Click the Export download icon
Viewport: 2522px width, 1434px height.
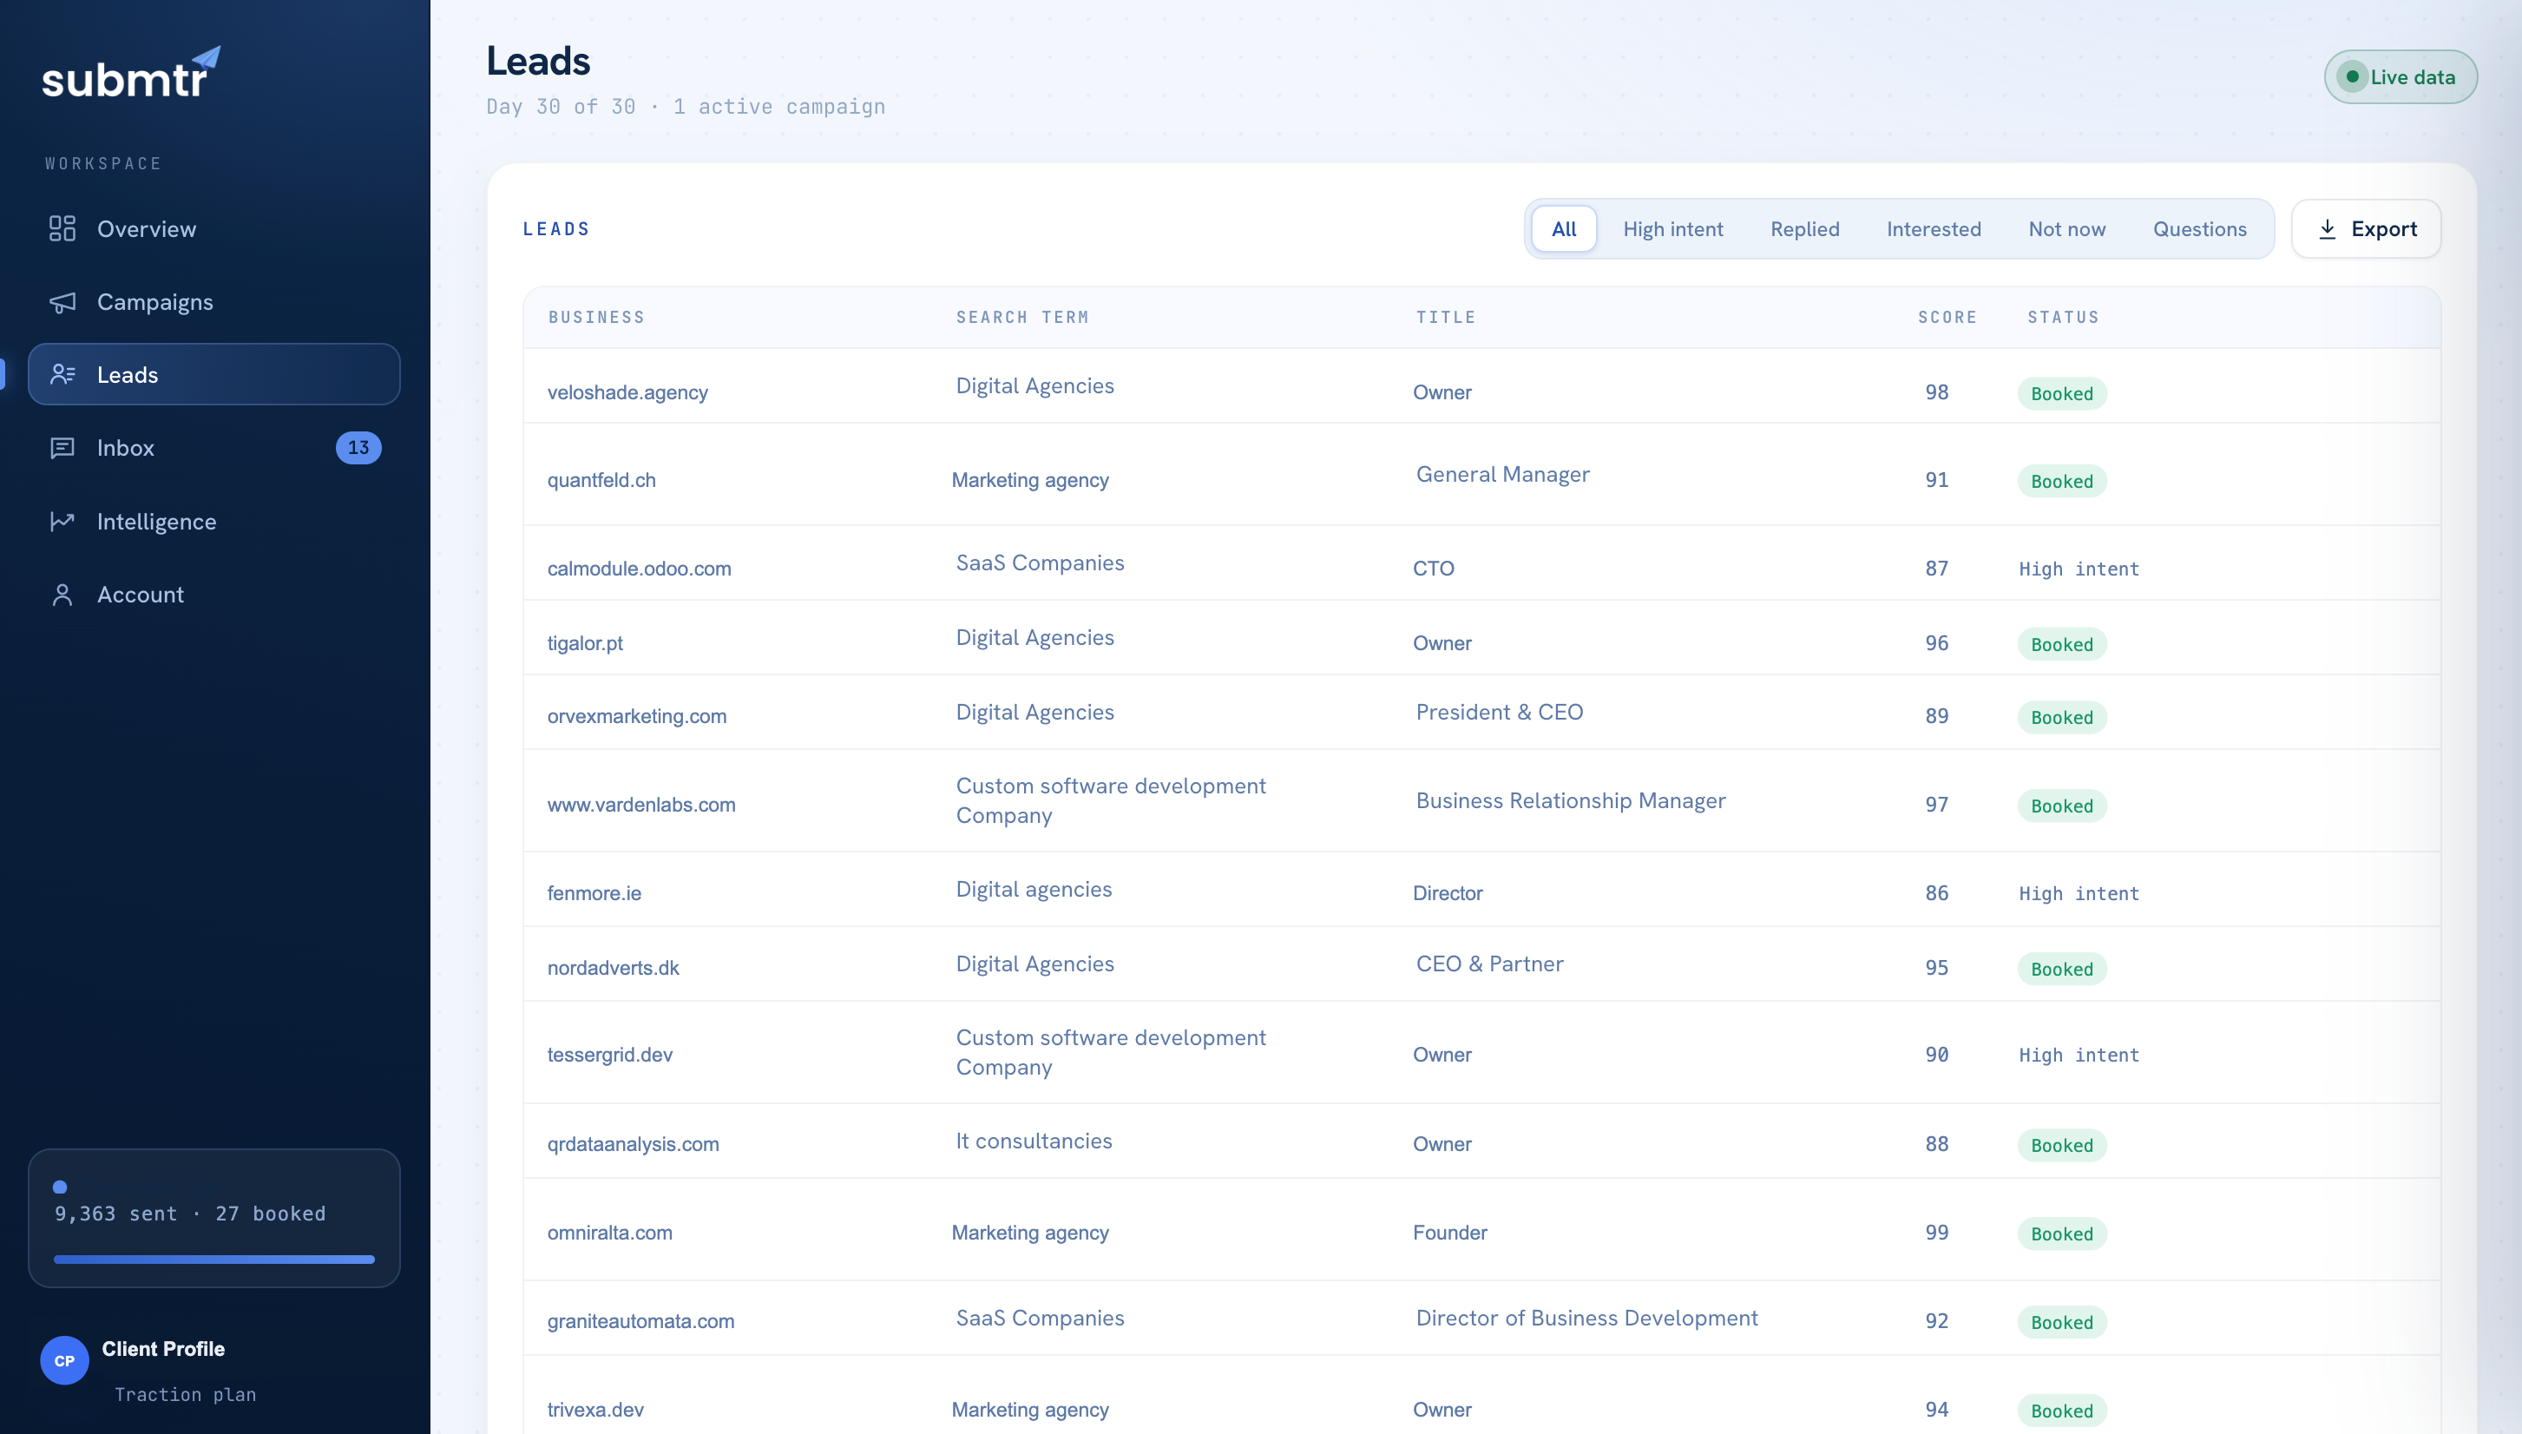(2327, 229)
